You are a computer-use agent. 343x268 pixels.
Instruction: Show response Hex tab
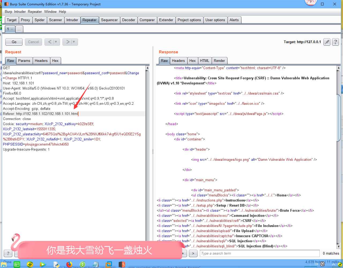(192, 61)
